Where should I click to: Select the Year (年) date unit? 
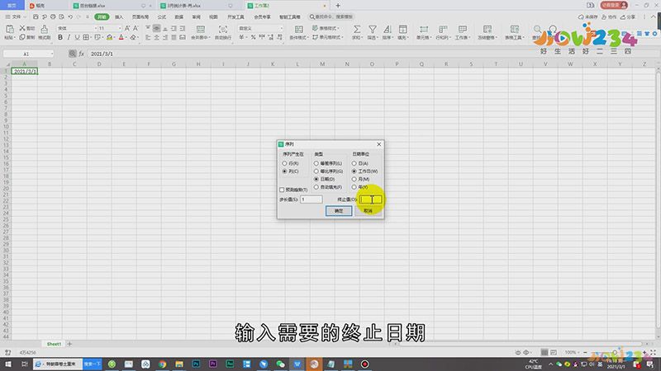tap(354, 187)
